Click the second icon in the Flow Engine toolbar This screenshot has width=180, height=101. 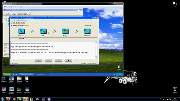point(13,23)
